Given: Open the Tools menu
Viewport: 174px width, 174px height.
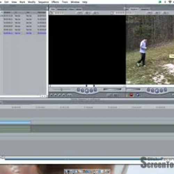Looking at the screenshot, I should [x=65, y=2].
